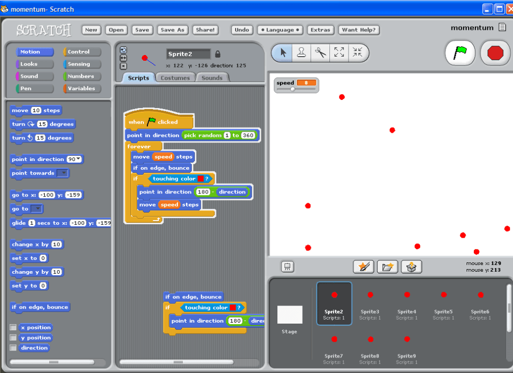Select the Numbers blocks category
The width and height of the screenshot is (513, 373).
tap(82, 76)
